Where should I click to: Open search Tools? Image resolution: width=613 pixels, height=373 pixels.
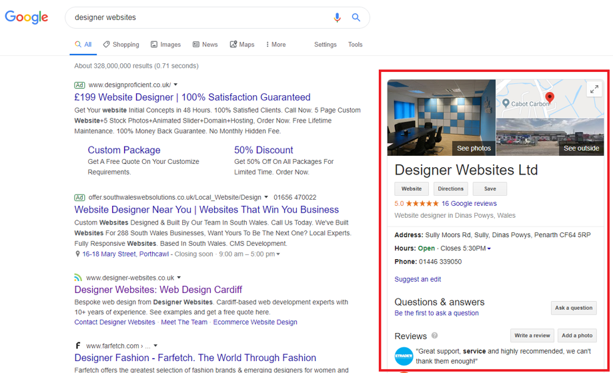click(x=356, y=45)
